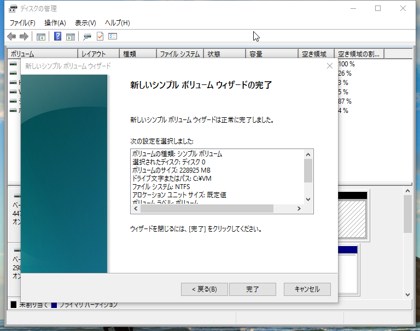The image size is (420, 331).
Task: Click settings list scroll right arrow
Action: pyautogui.click(x=299, y=209)
